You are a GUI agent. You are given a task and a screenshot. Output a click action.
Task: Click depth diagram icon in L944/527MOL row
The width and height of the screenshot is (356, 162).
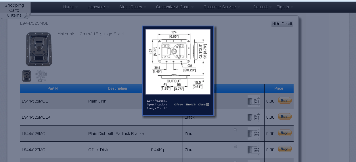pyautogui.click(x=254, y=150)
